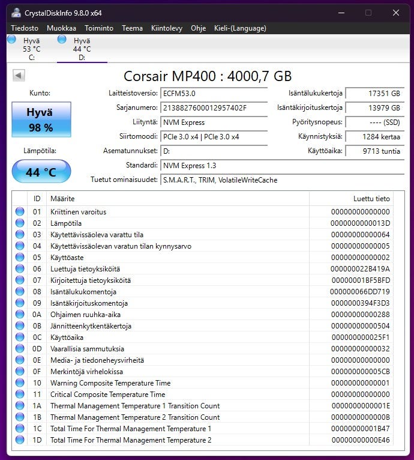
Task: Select raw value 0000000001B47
Action: 361,429
